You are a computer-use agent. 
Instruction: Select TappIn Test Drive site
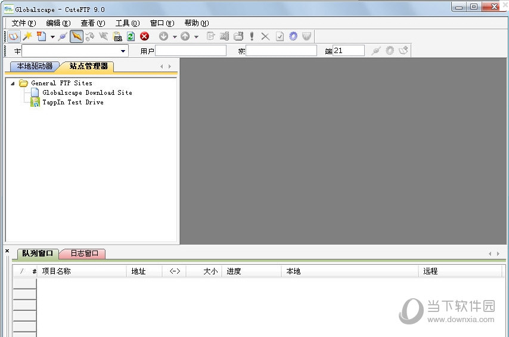pyautogui.click(x=73, y=103)
